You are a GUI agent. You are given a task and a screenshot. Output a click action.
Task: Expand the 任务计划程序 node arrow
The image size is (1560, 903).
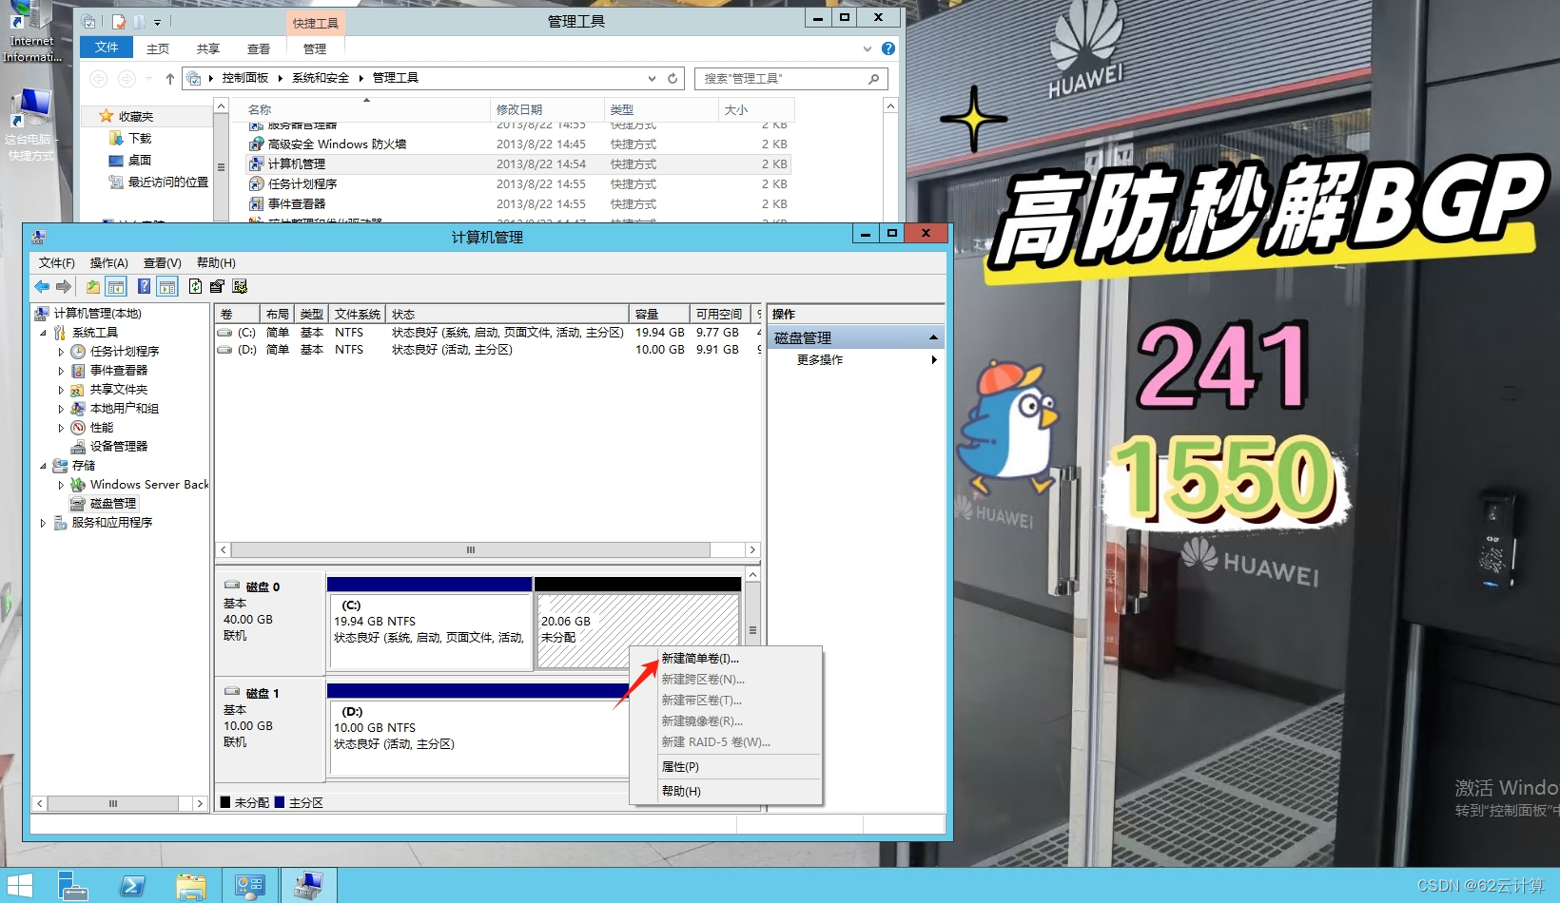click(61, 352)
